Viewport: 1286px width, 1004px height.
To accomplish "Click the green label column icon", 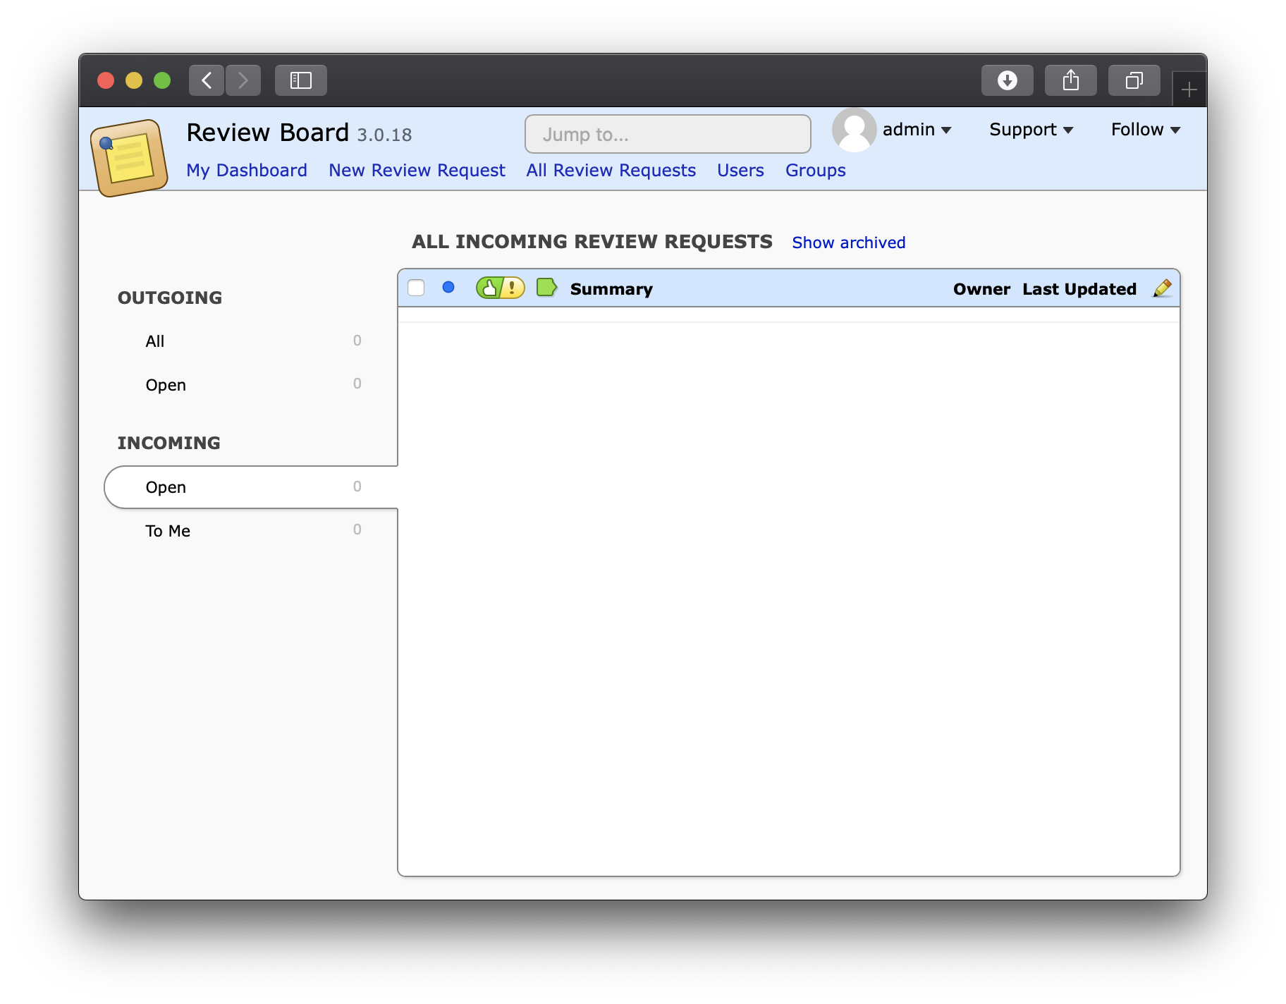I will tap(546, 288).
